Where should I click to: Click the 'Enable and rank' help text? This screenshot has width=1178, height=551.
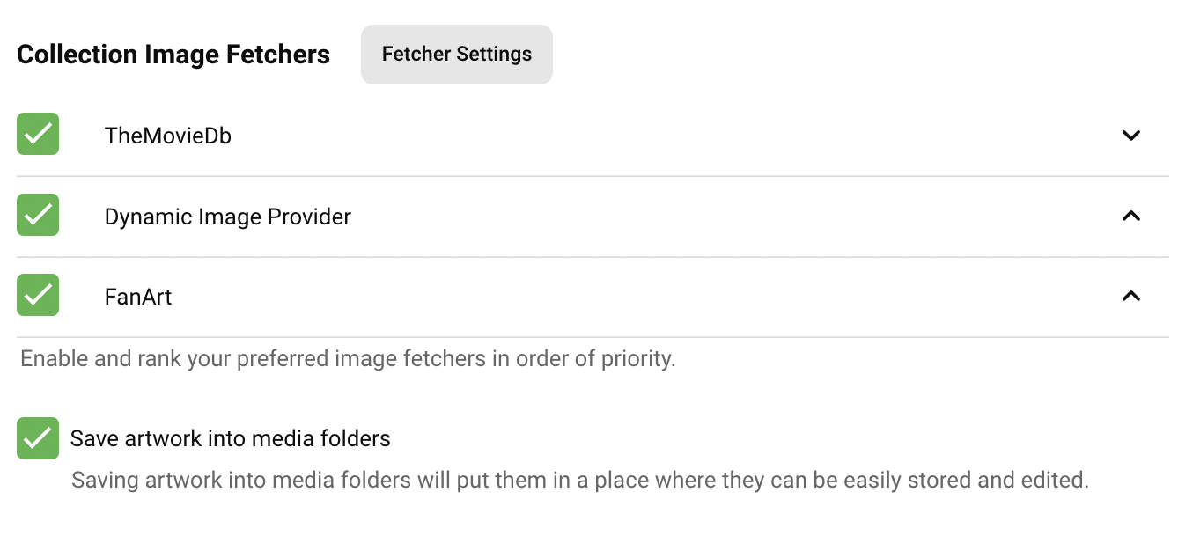pyautogui.click(x=348, y=359)
